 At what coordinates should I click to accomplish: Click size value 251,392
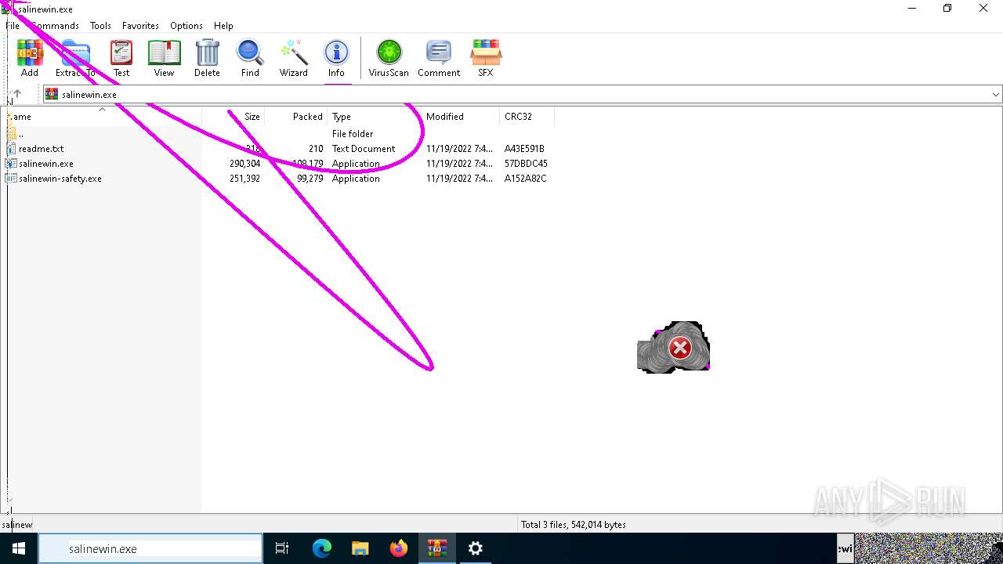[x=244, y=179]
